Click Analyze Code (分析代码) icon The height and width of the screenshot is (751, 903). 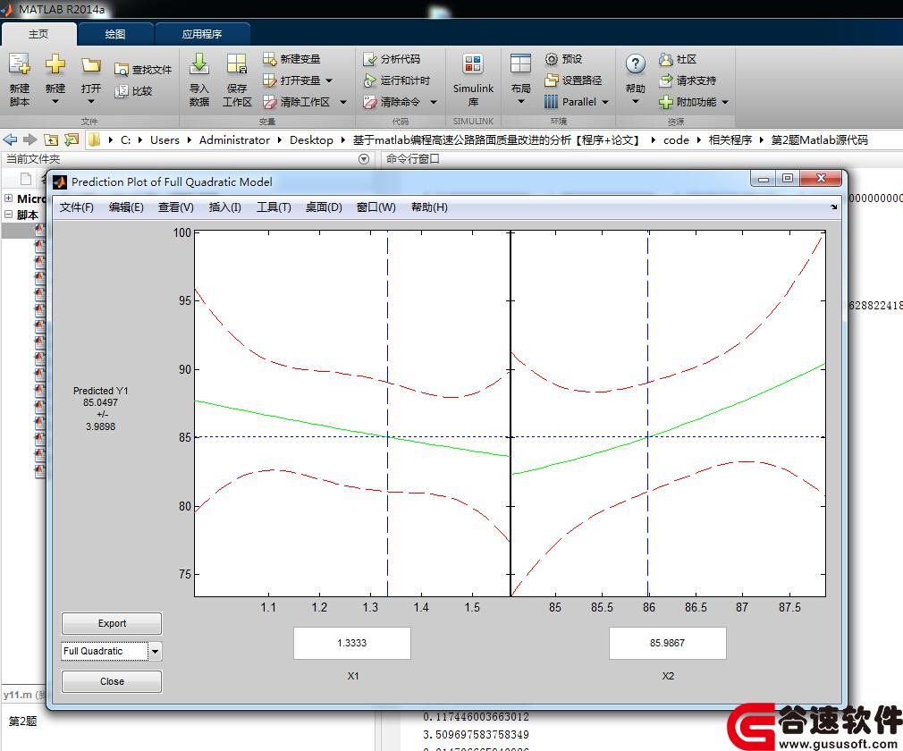pyautogui.click(x=370, y=59)
